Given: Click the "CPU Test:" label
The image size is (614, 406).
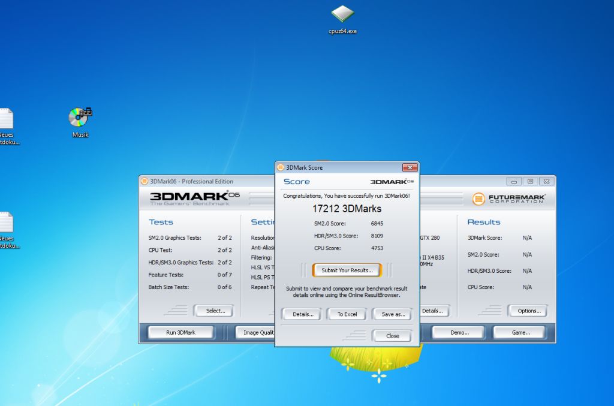Looking at the screenshot, I should coord(160,250).
